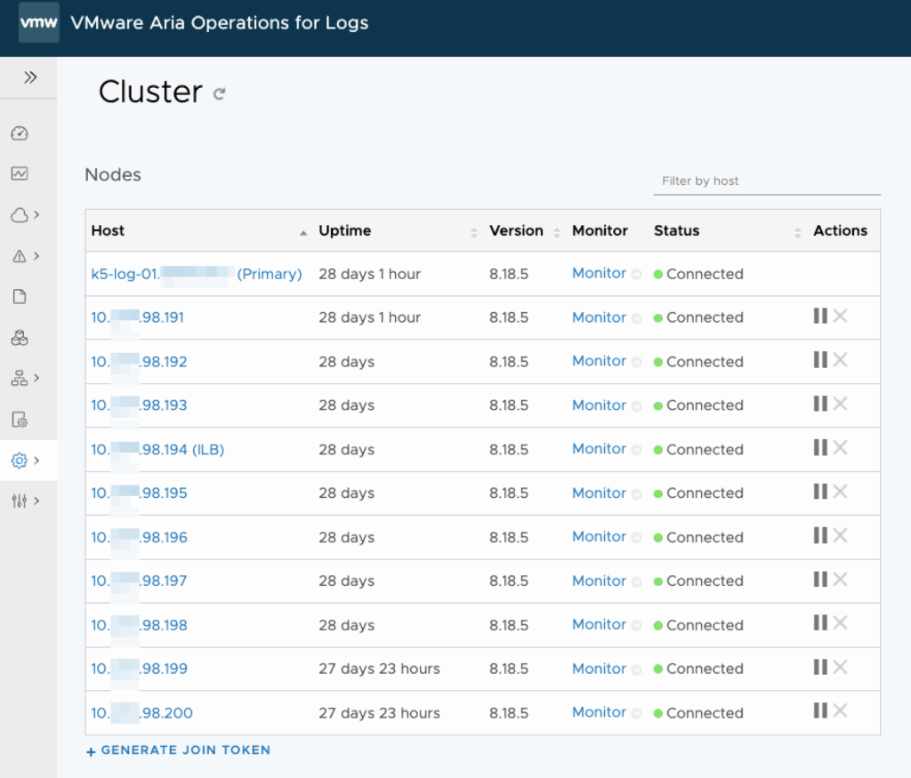Sort nodes by the Uptime column
This screenshot has height=778, width=911.
coord(345,231)
